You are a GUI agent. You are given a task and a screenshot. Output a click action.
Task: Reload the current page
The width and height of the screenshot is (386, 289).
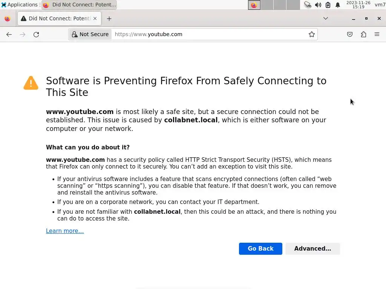(36, 34)
